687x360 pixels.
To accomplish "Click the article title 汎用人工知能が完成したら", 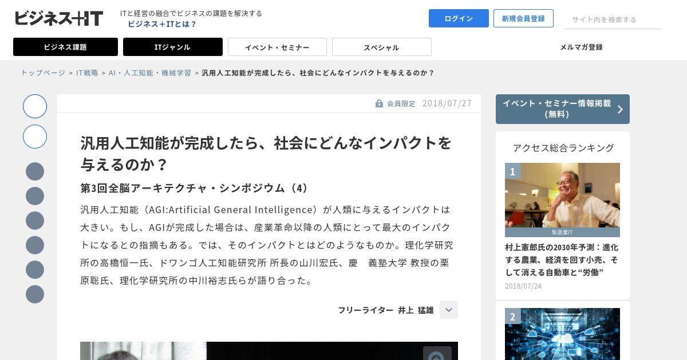I will (x=266, y=153).
